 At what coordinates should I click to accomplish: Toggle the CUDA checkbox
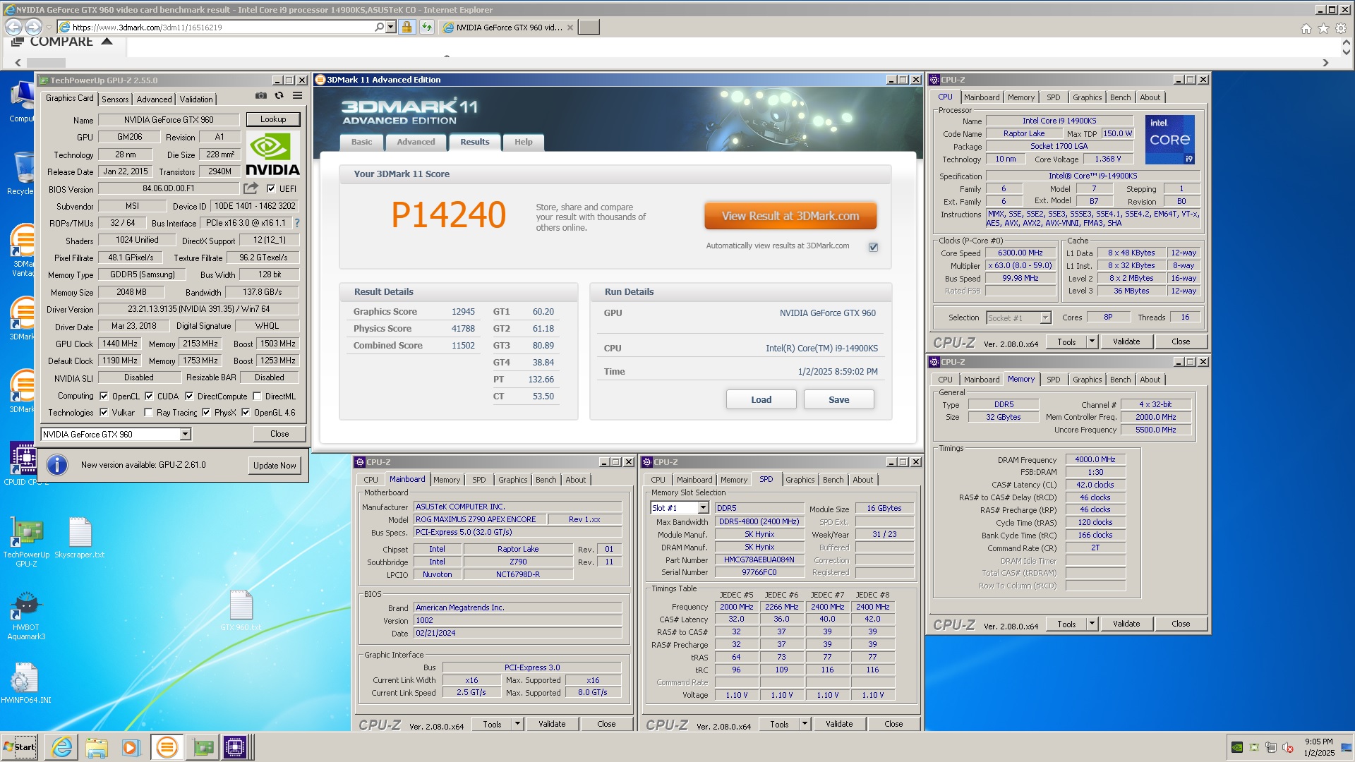(x=149, y=396)
